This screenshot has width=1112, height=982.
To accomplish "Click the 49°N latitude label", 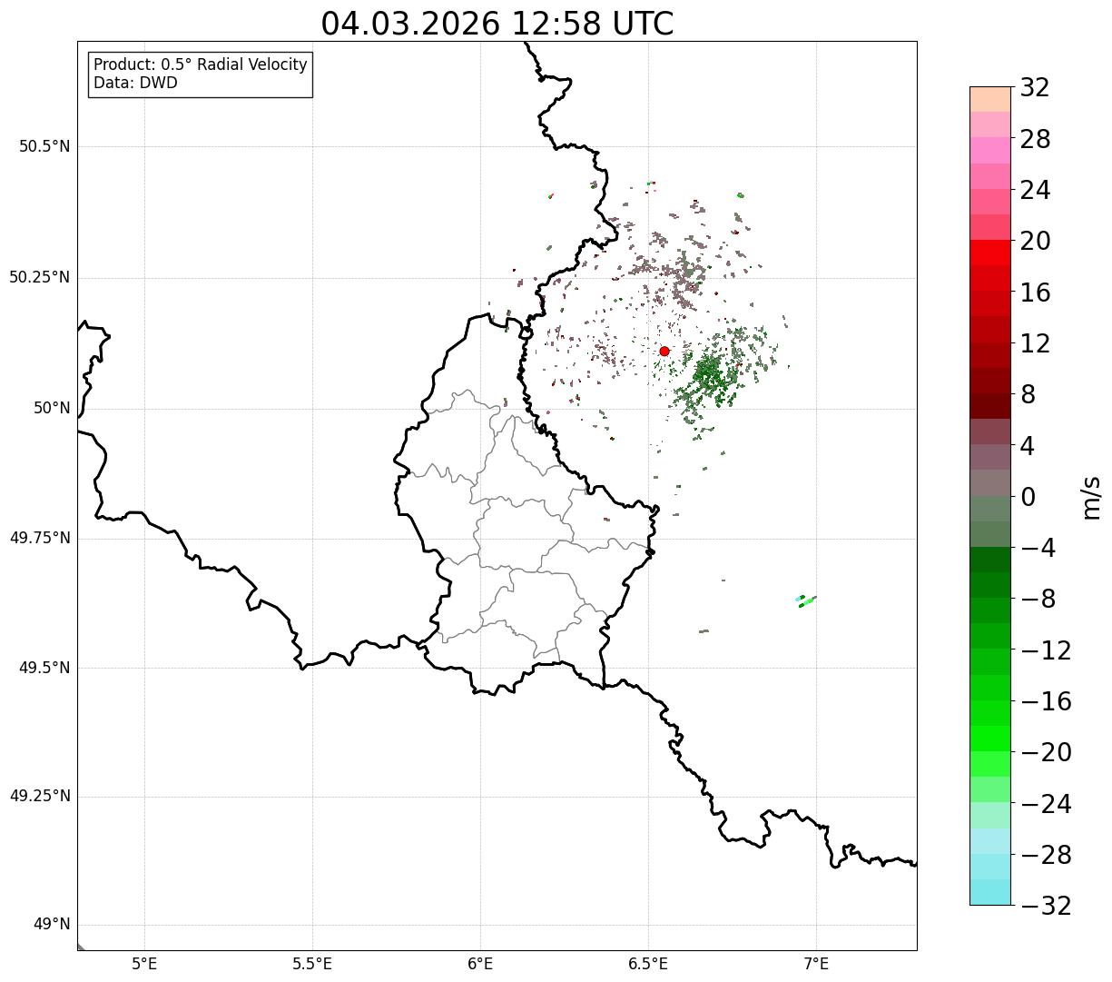I will 52,925.
